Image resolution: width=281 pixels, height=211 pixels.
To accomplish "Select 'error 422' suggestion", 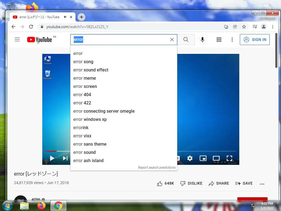I will pyautogui.click(x=124, y=103).
